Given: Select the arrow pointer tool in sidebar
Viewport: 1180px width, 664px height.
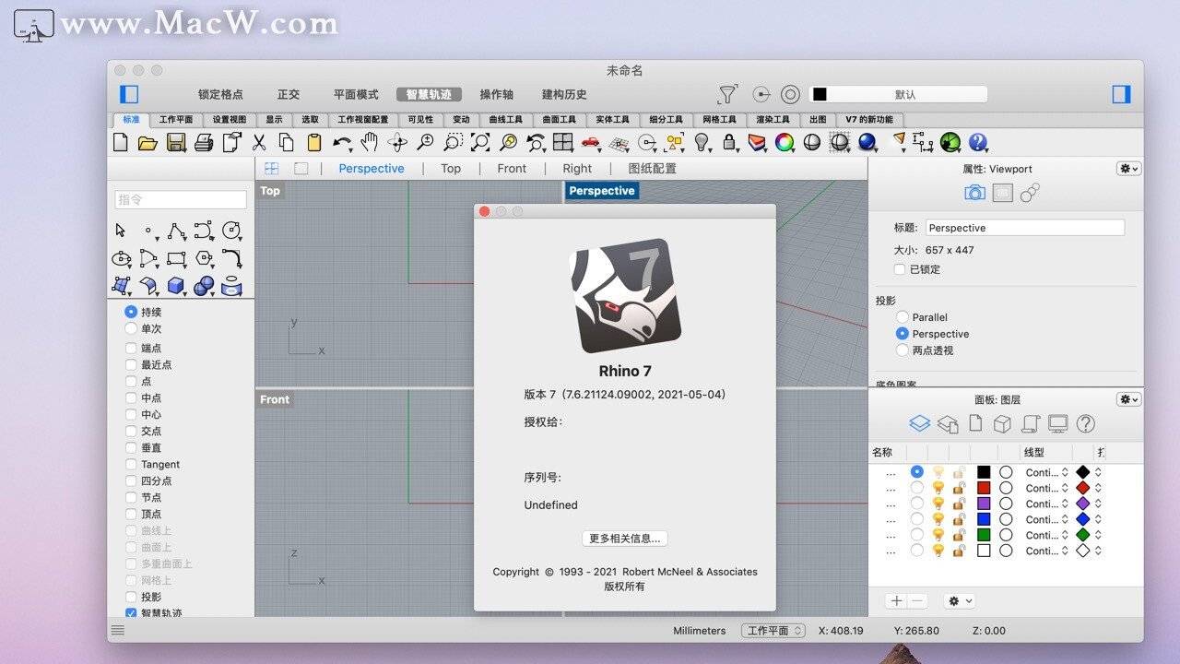Looking at the screenshot, I should 121,231.
